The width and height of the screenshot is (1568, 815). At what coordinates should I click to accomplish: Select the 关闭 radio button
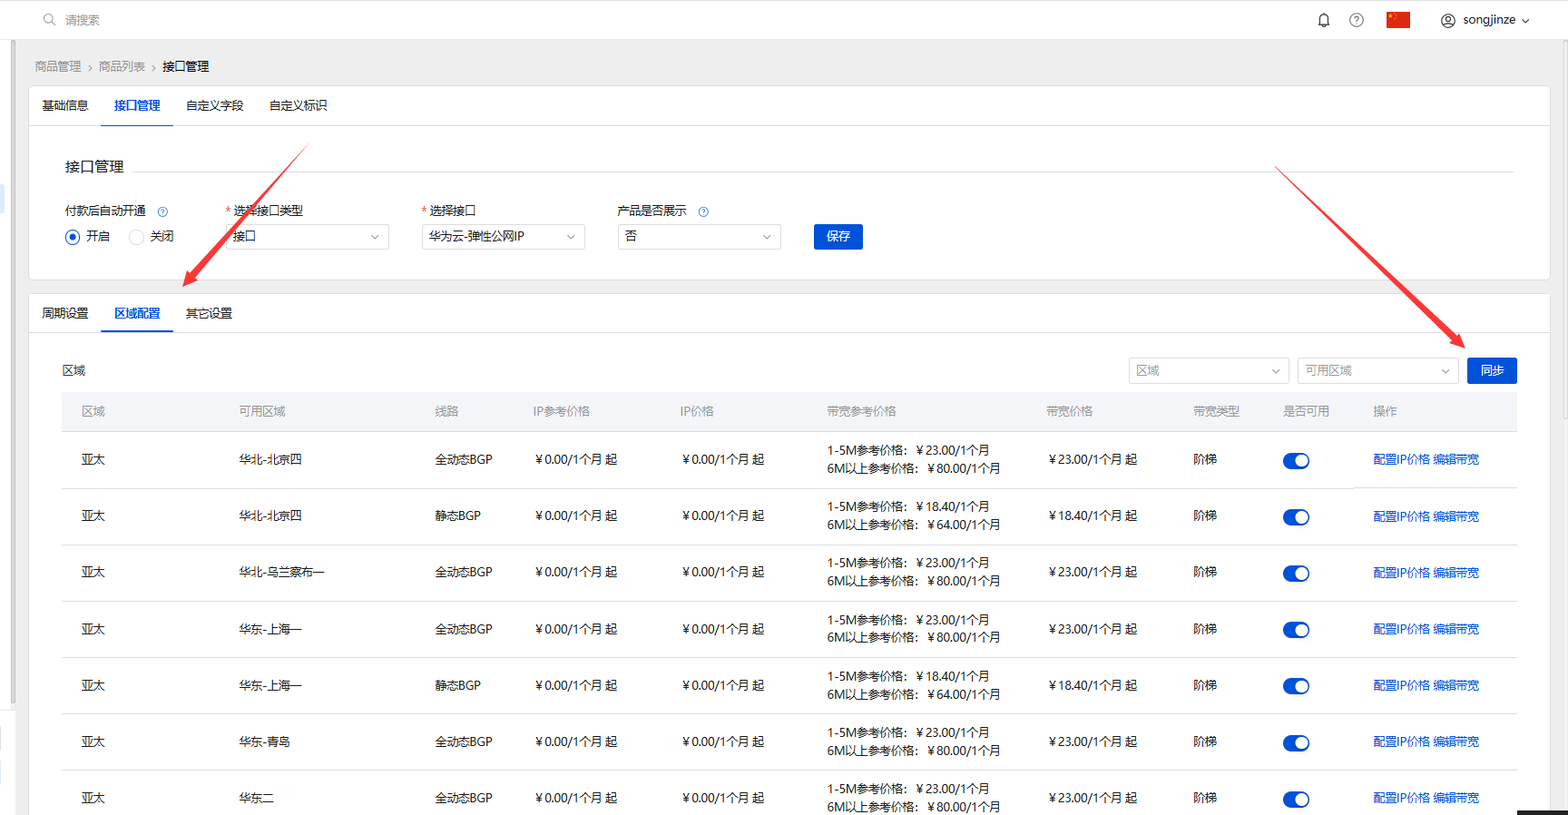pos(136,237)
